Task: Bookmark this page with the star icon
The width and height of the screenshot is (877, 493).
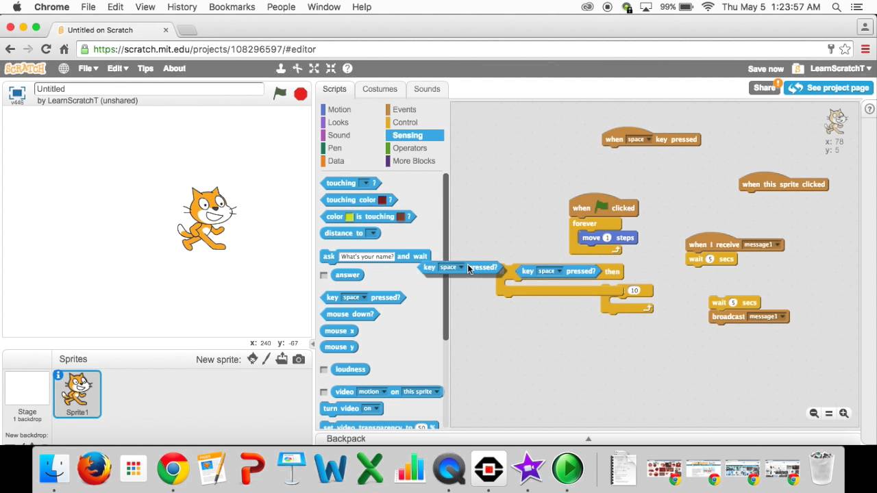Action: [x=845, y=49]
